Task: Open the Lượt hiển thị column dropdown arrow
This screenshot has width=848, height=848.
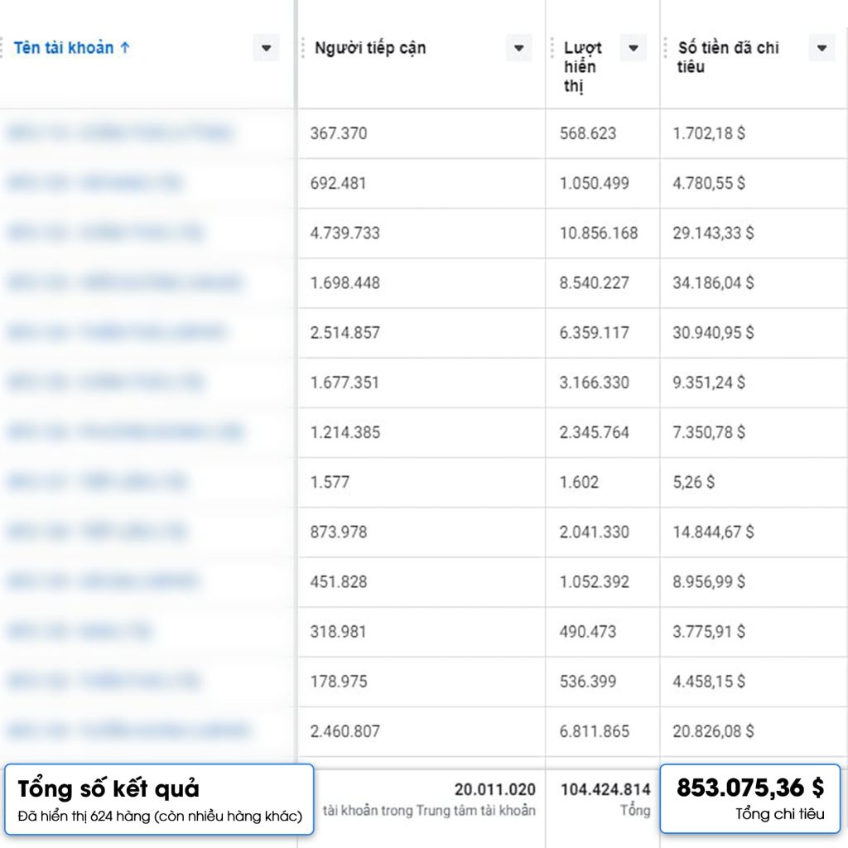Action: pyautogui.click(x=633, y=48)
